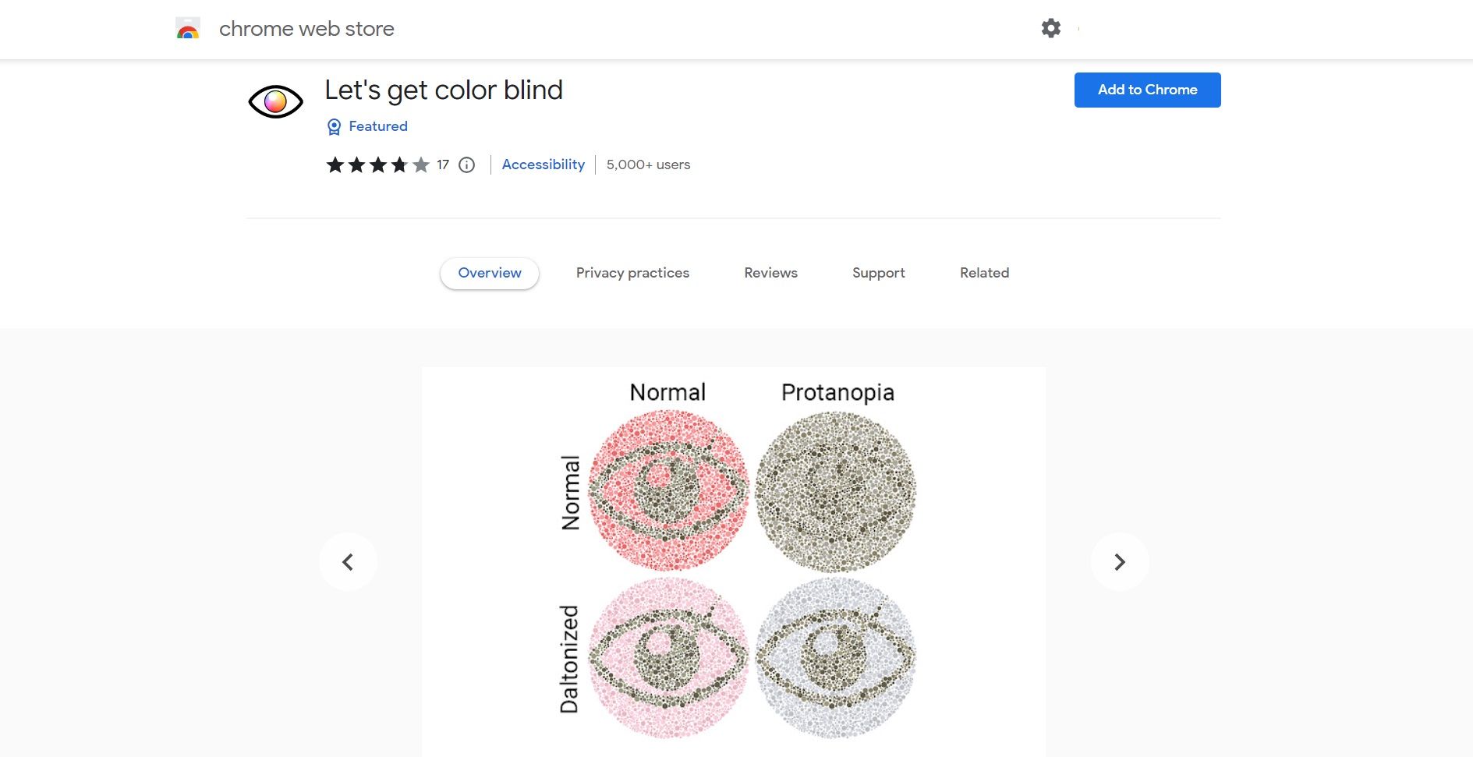1473x757 pixels.
Task: Click the Chrome Web Store rainbow logo
Action: pyautogui.click(x=188, y=29)
